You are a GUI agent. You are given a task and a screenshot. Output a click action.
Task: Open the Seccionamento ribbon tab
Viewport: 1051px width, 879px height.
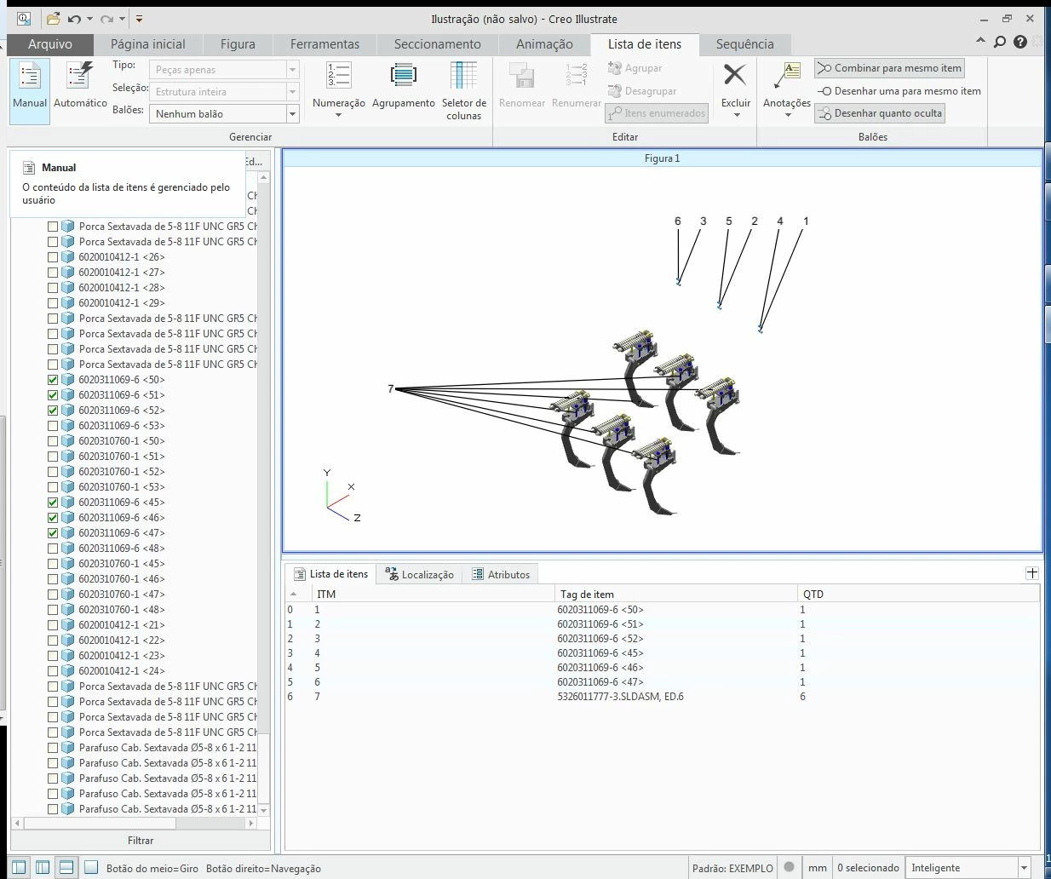tap(437, 44)
